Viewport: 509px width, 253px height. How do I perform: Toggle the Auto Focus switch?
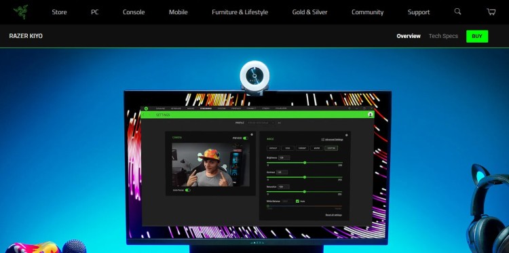pos(188,190)
